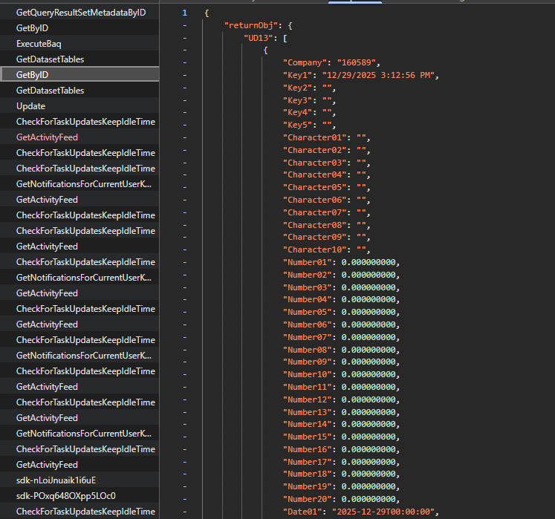The width and height of the screenshot is (555, 519).
Task: Open the red GetActivityFeed failed request
Action: tap(47, 137)
